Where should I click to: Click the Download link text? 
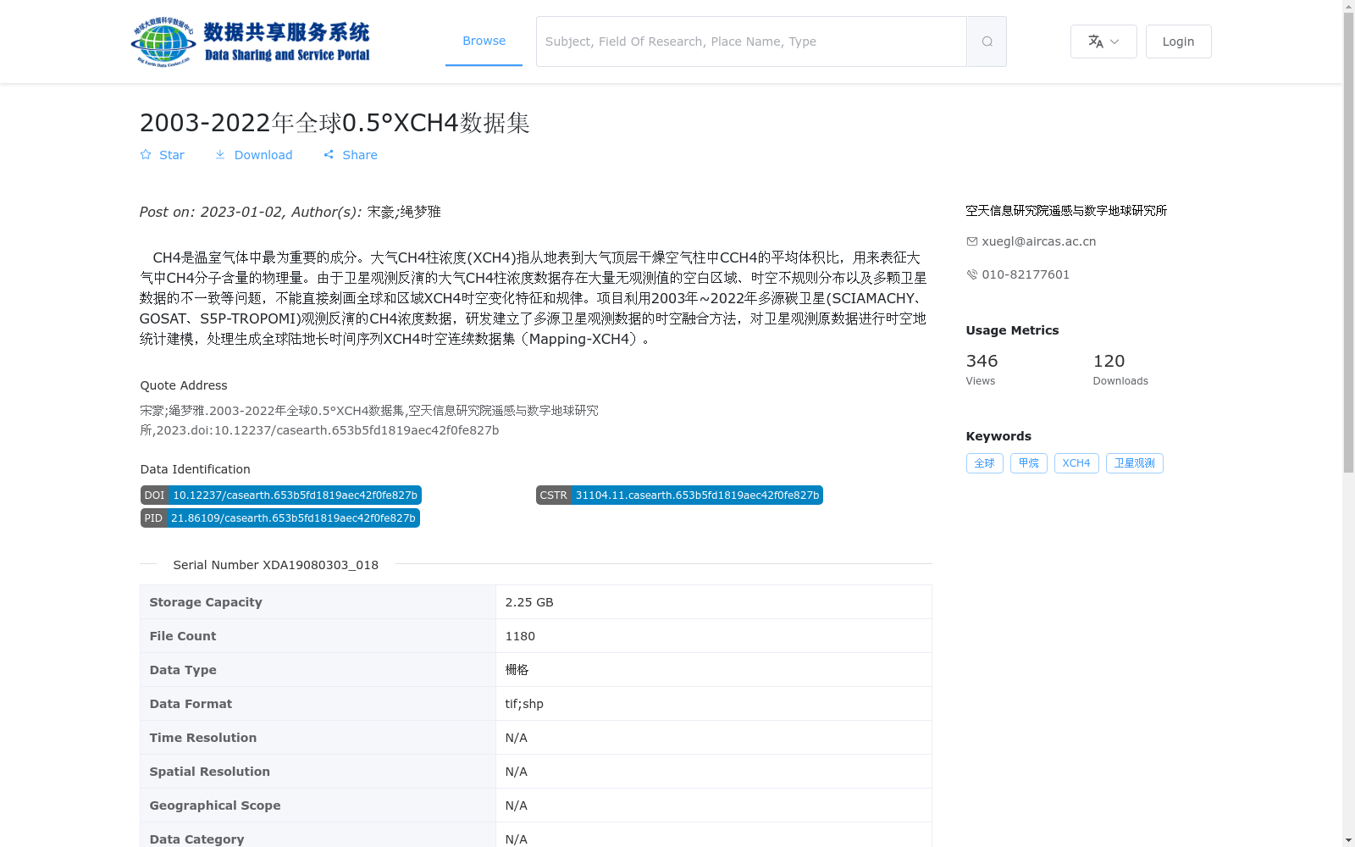263,155
